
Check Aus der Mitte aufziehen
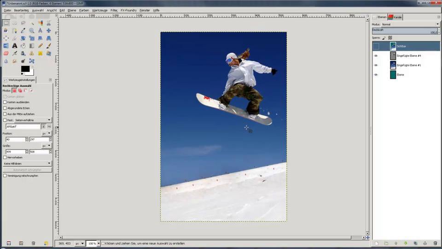[5, 114]
